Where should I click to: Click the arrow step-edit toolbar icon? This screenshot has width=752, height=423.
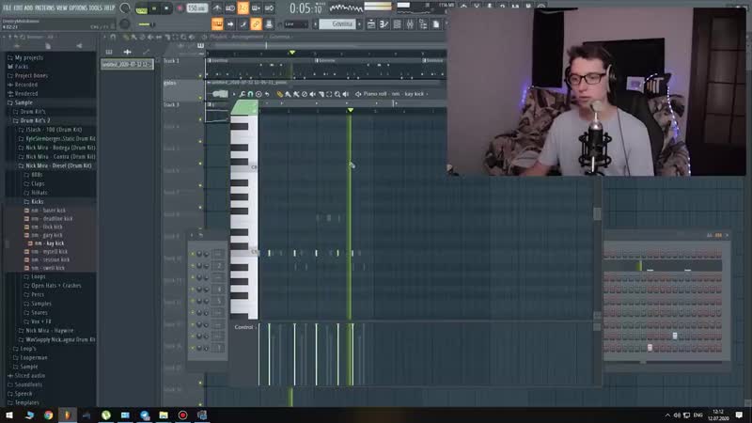230,24
